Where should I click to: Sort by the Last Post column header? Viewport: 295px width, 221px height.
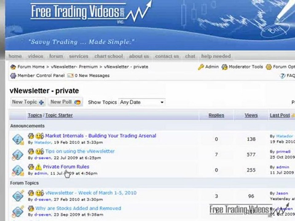(280, 115)
